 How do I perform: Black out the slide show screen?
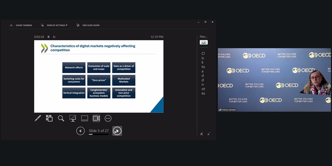[x=73, y=118]
